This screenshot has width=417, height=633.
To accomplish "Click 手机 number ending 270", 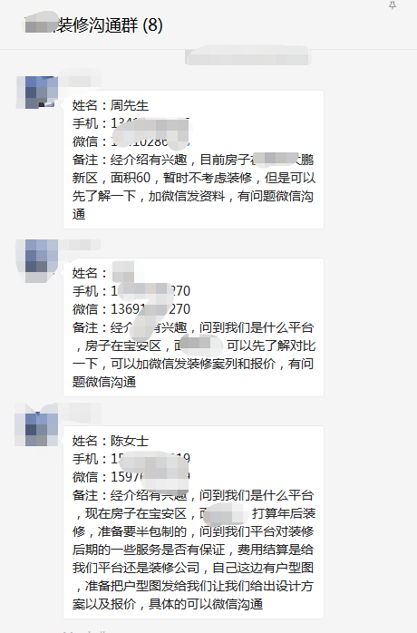I will (x=131, y=291).
